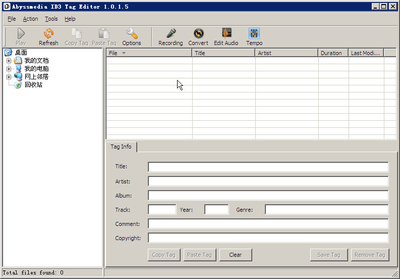Select 回收站 label in folder tree
Screen dimensions: 400x279
(33, 85)
